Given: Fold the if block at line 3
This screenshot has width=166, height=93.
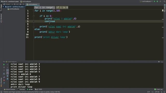Looking at the screenshot, I should point(34,16).
